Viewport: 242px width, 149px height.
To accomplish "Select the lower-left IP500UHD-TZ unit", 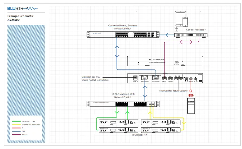I will pyautogui.click(x=119, y=130).
